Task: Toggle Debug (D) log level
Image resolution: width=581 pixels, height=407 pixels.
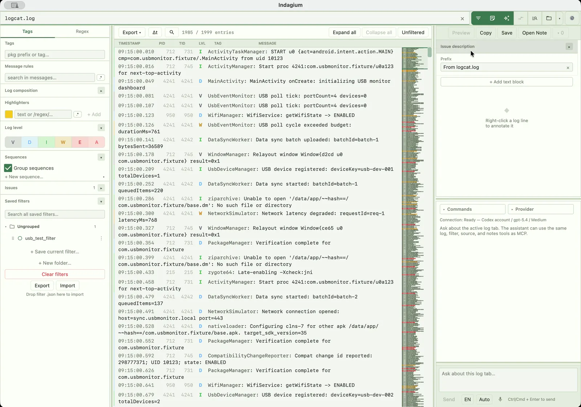Action: (30, 142)
